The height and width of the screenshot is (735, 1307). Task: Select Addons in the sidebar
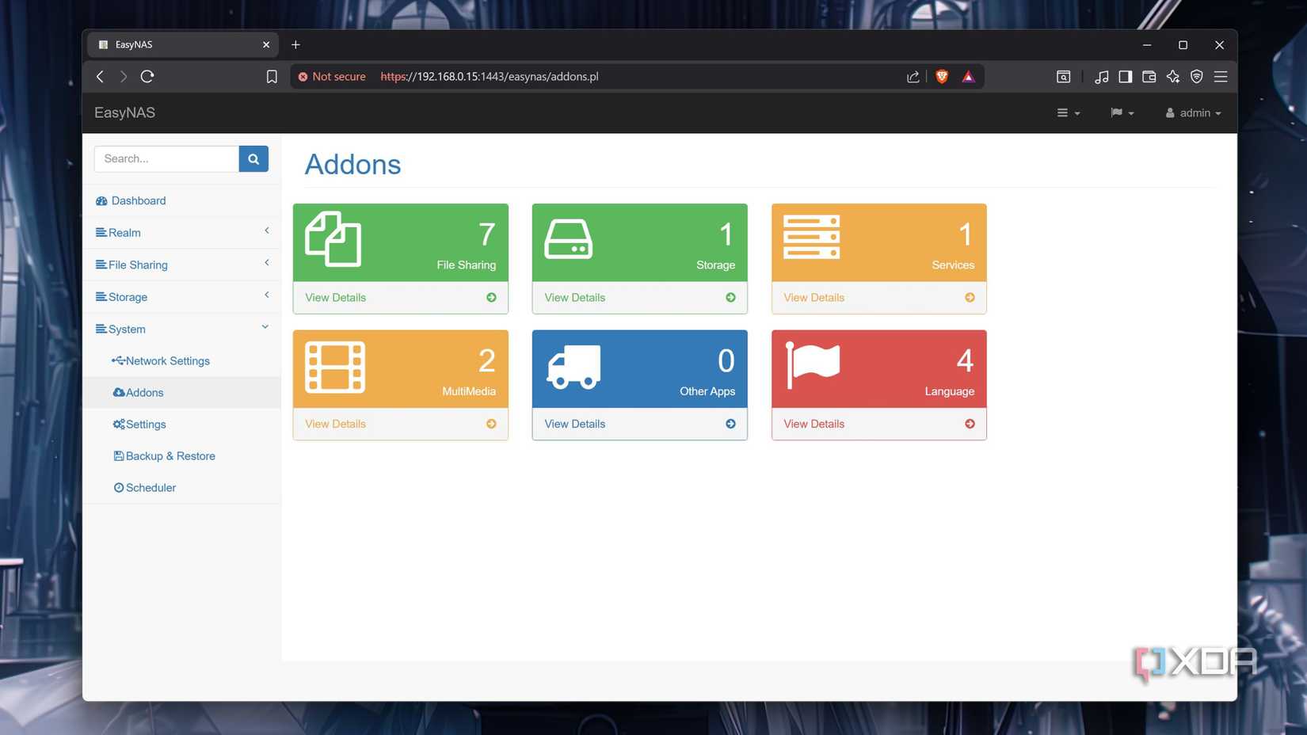coord(181,392)
